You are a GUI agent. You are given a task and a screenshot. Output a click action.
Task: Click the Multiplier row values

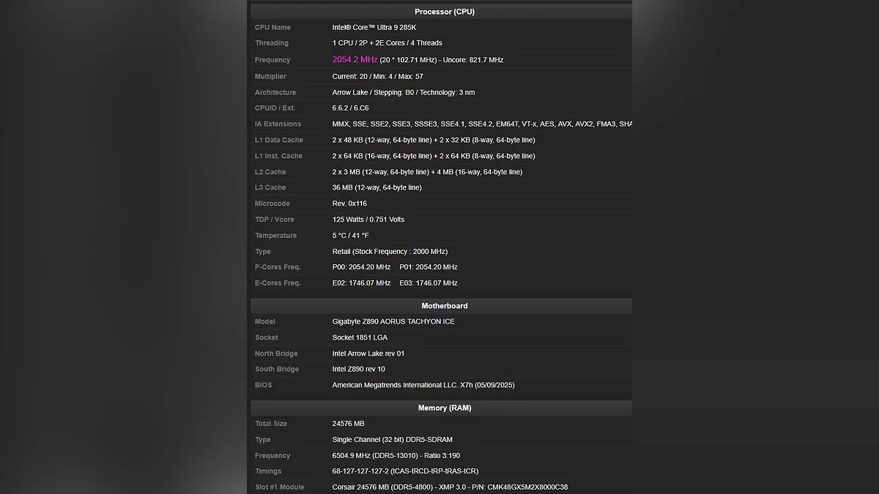377,77
